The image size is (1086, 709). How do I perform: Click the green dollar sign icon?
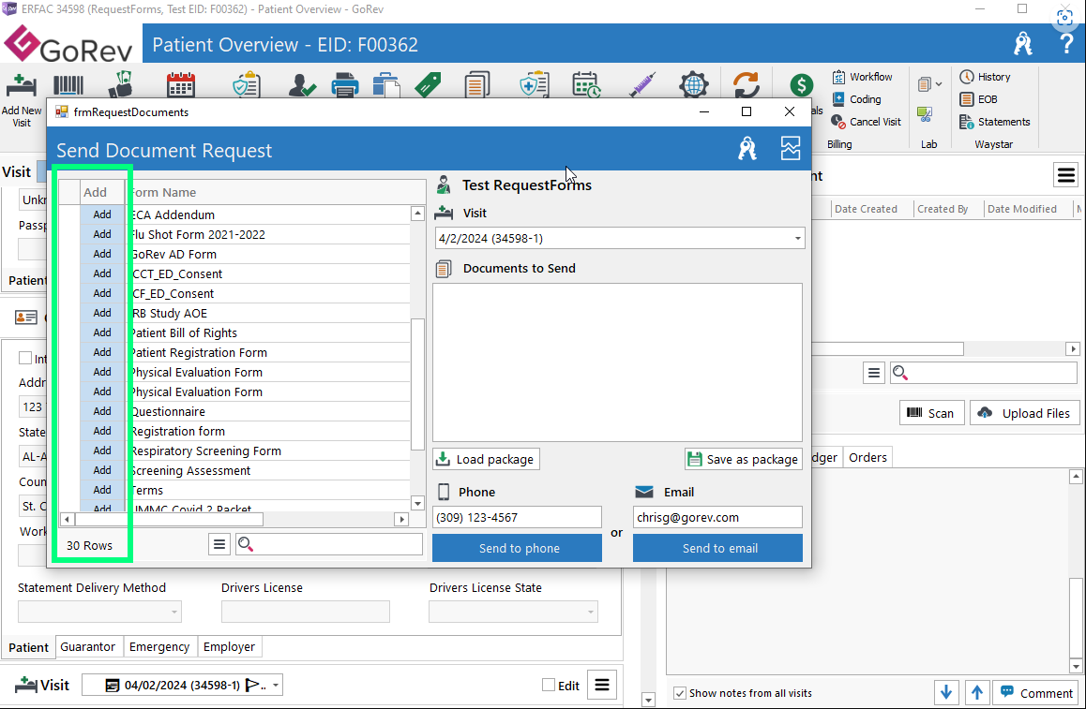(801, 85)
